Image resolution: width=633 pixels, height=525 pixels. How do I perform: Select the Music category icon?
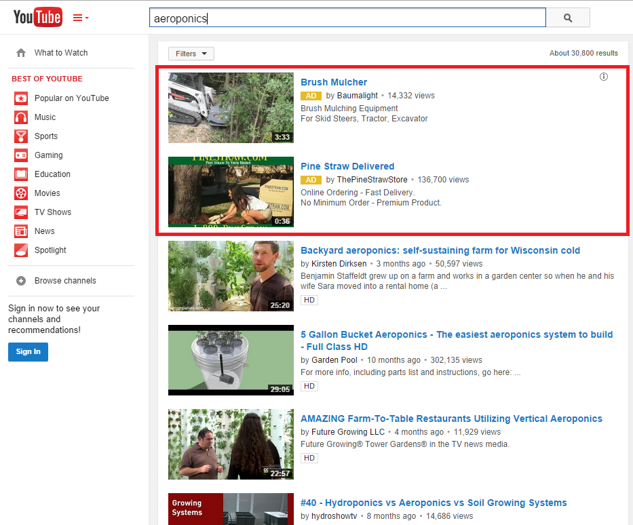(21, 117)
